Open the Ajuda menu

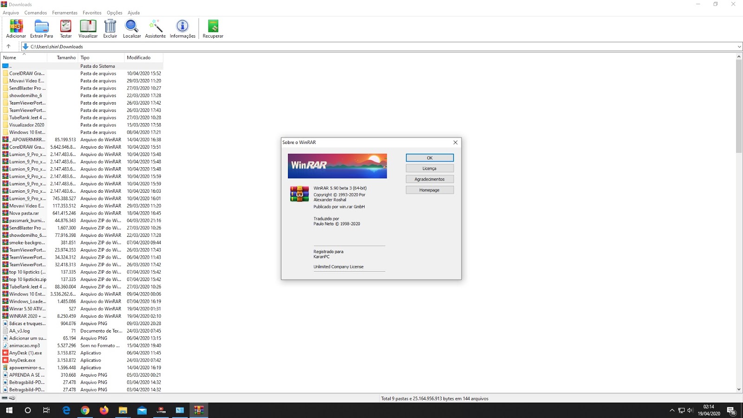134,13
